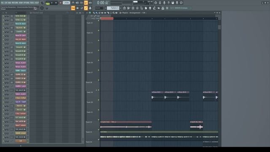Click the countdown before recording icon
This screenshot has height=152, width=270.
point(81,3)
